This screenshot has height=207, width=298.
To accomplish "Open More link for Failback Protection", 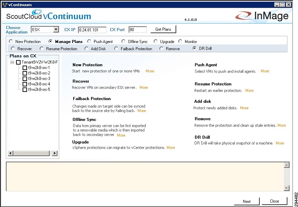I will coord(142,111).
